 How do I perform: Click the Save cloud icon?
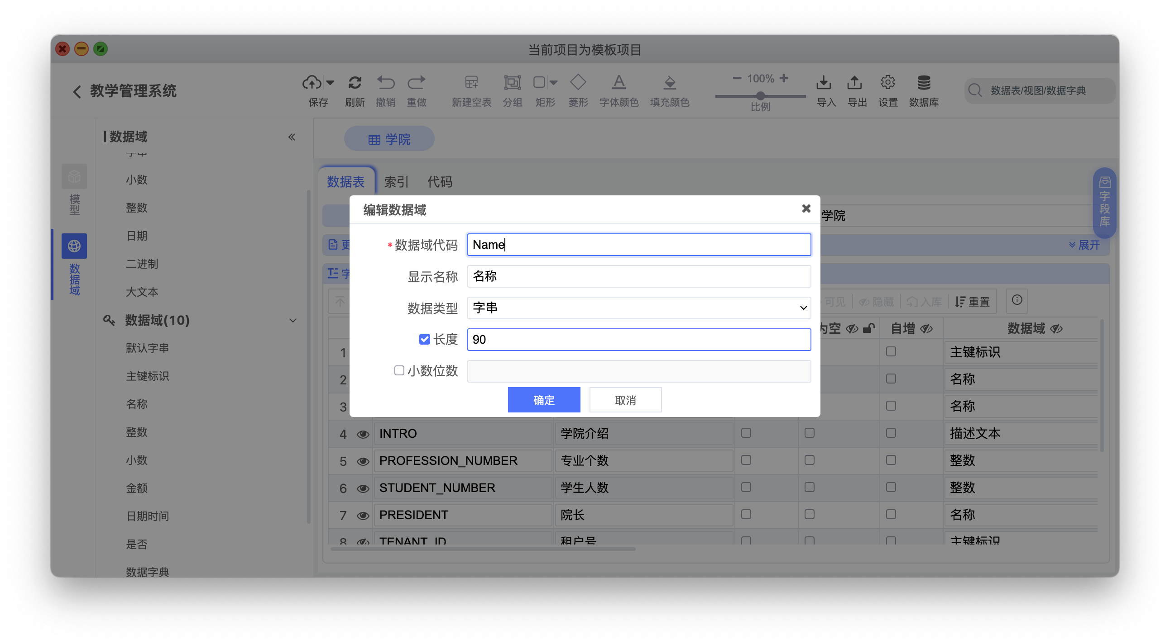click(312, 83)
